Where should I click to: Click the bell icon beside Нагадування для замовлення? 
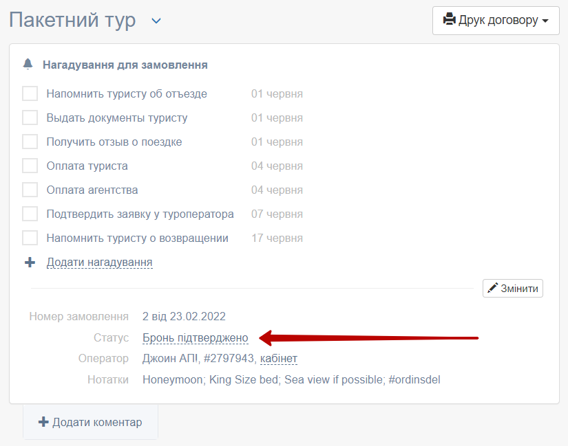pos(28,64)
